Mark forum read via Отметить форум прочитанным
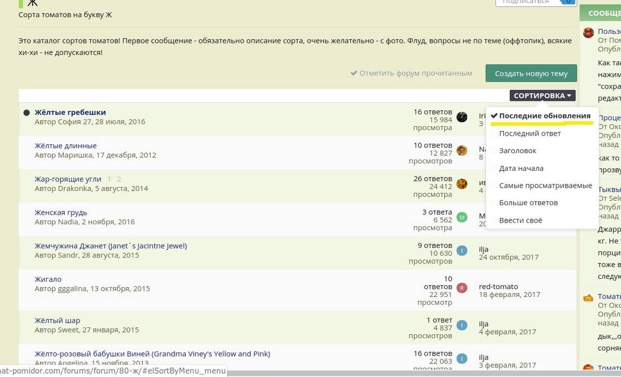The width and height of the screenshot is (621, 377). tap(411, 73)
